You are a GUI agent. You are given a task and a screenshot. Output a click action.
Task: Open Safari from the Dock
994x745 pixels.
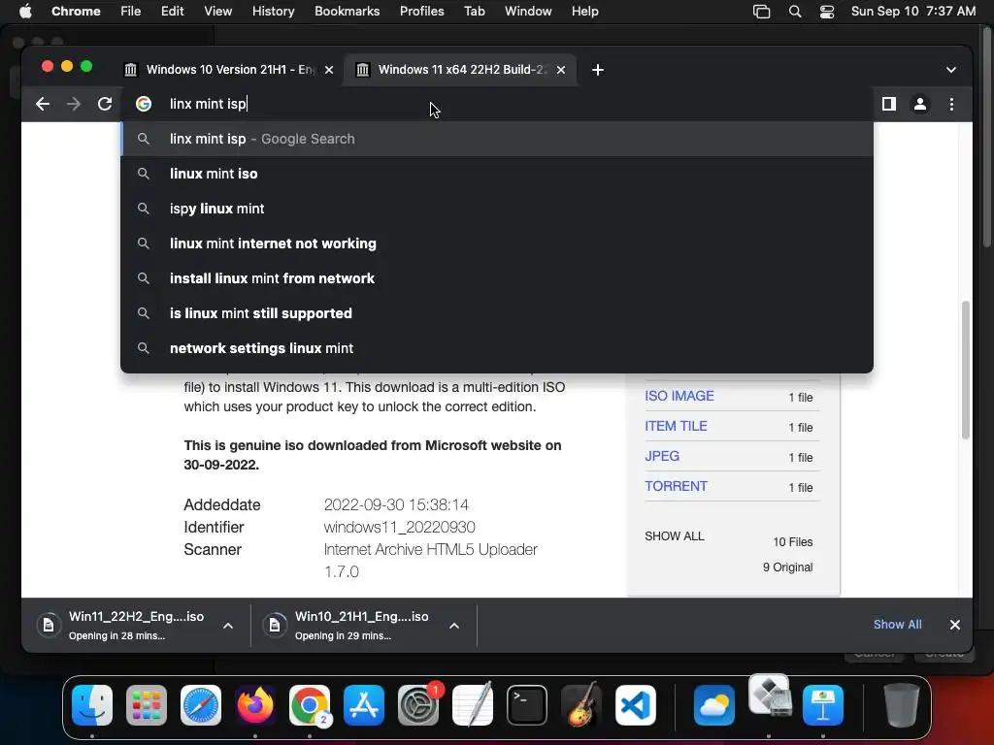point(201,705)
